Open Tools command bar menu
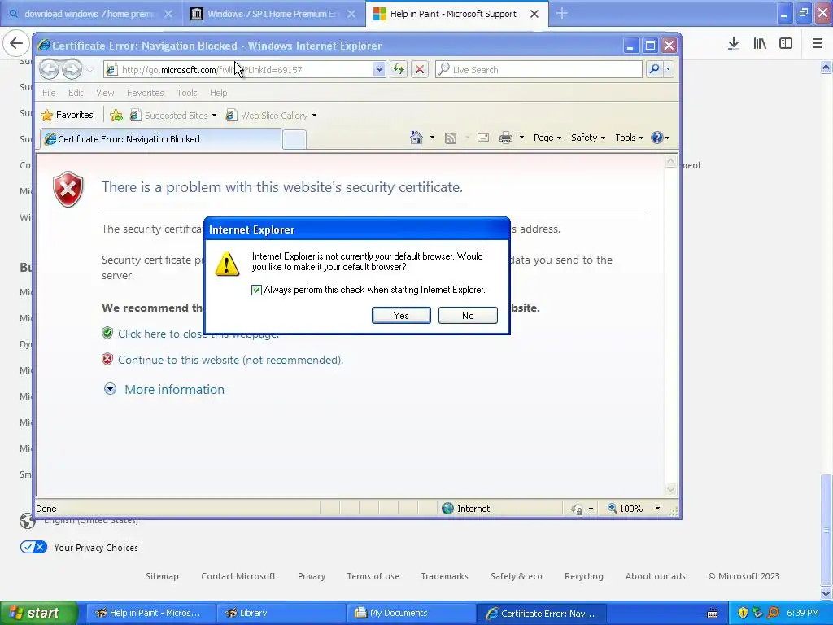 tap(630, 138)
